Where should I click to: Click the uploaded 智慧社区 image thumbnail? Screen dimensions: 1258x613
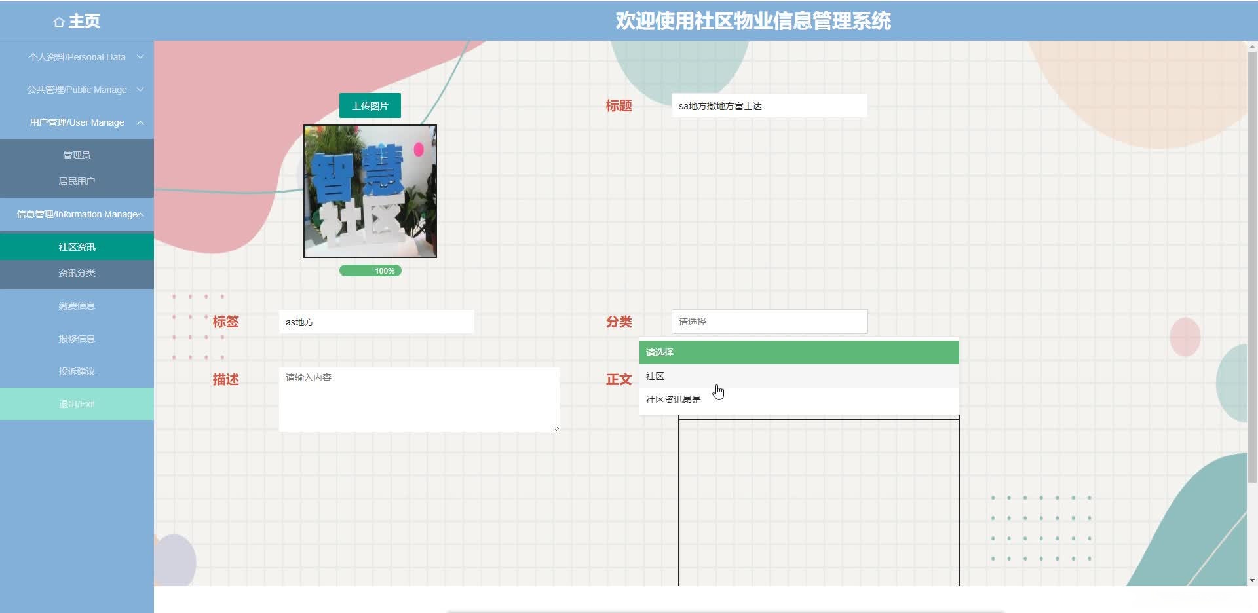click(370, 191)
